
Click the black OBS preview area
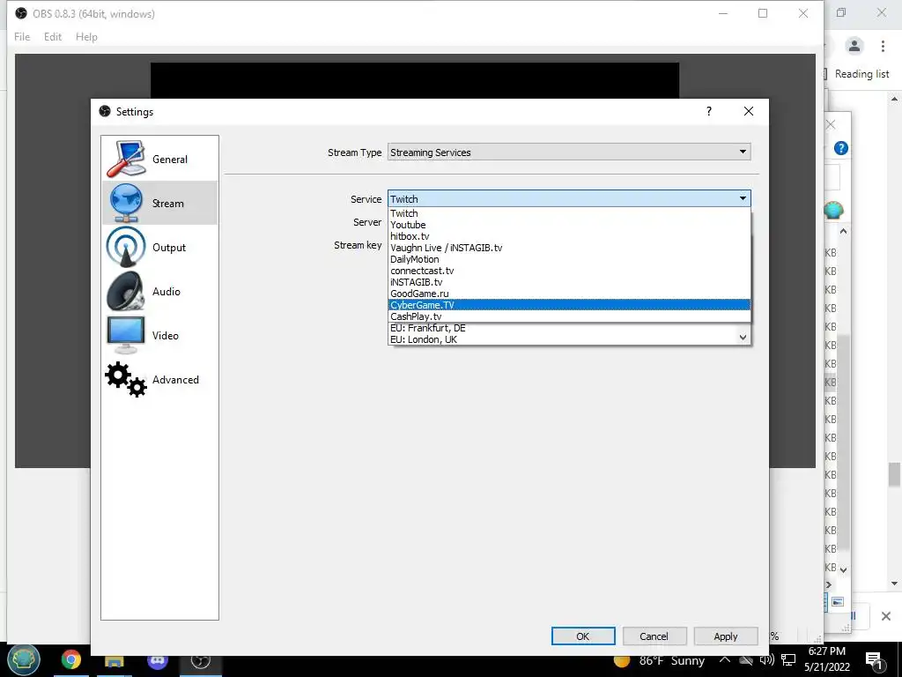pyautogui.click(x=415, y=80)
